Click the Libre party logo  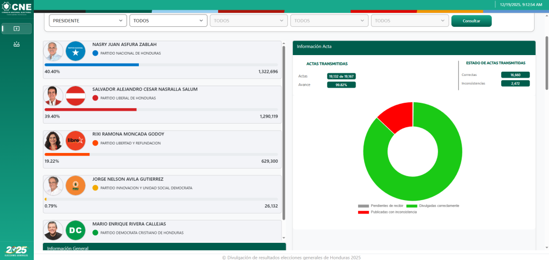click(x=76, y=141)
